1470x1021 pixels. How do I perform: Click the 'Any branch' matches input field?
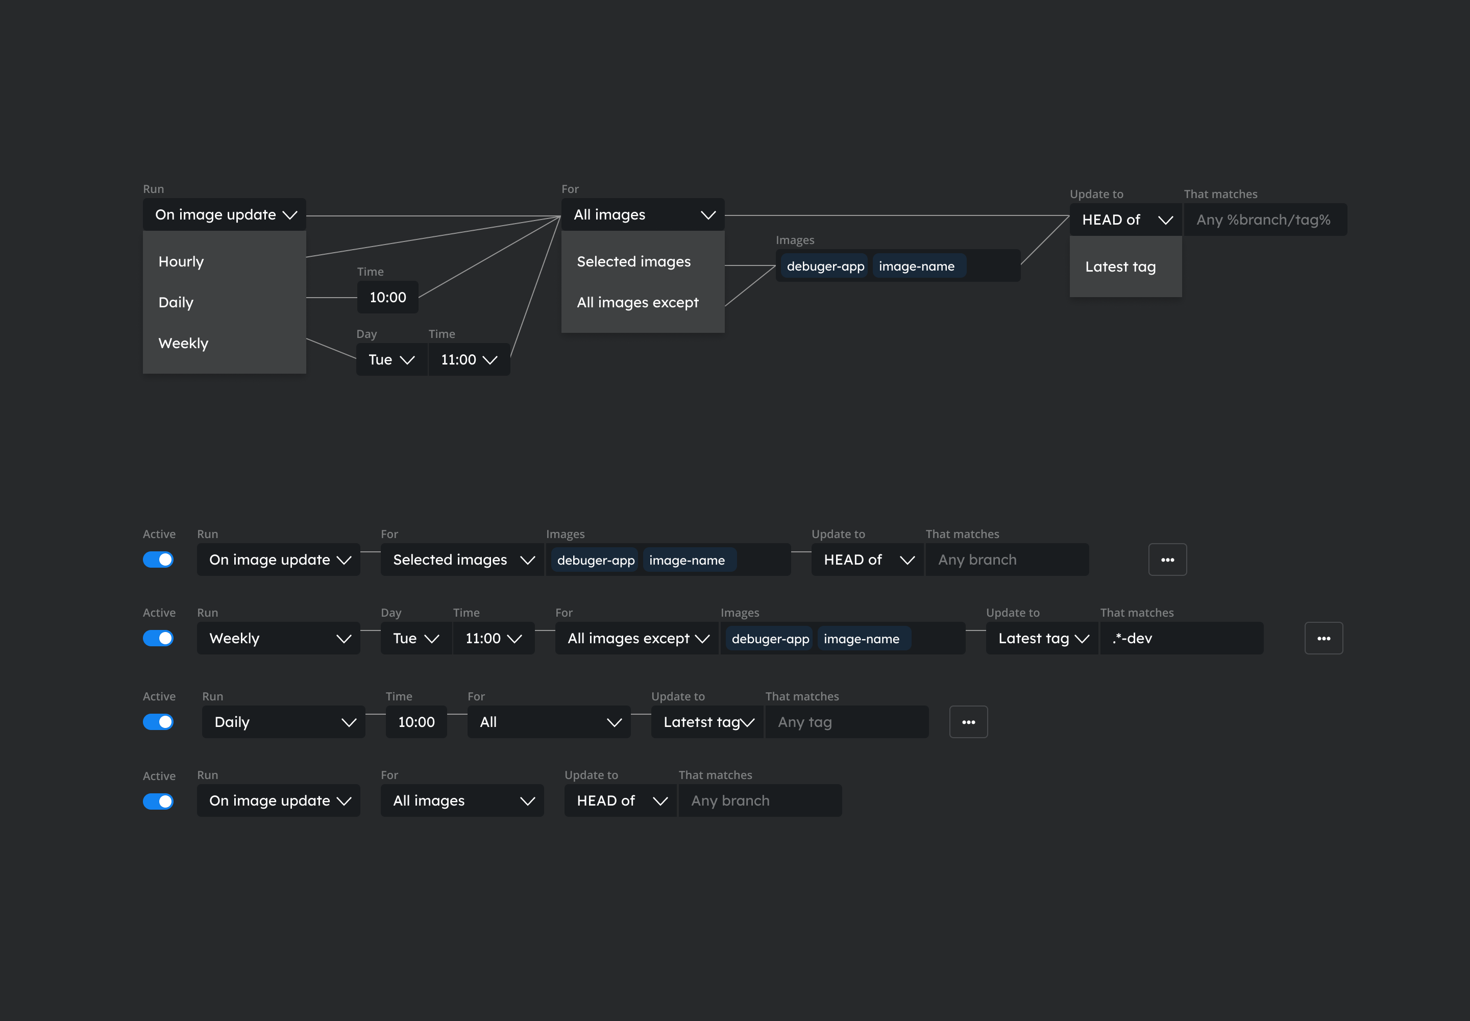[x=1007, y=559]
